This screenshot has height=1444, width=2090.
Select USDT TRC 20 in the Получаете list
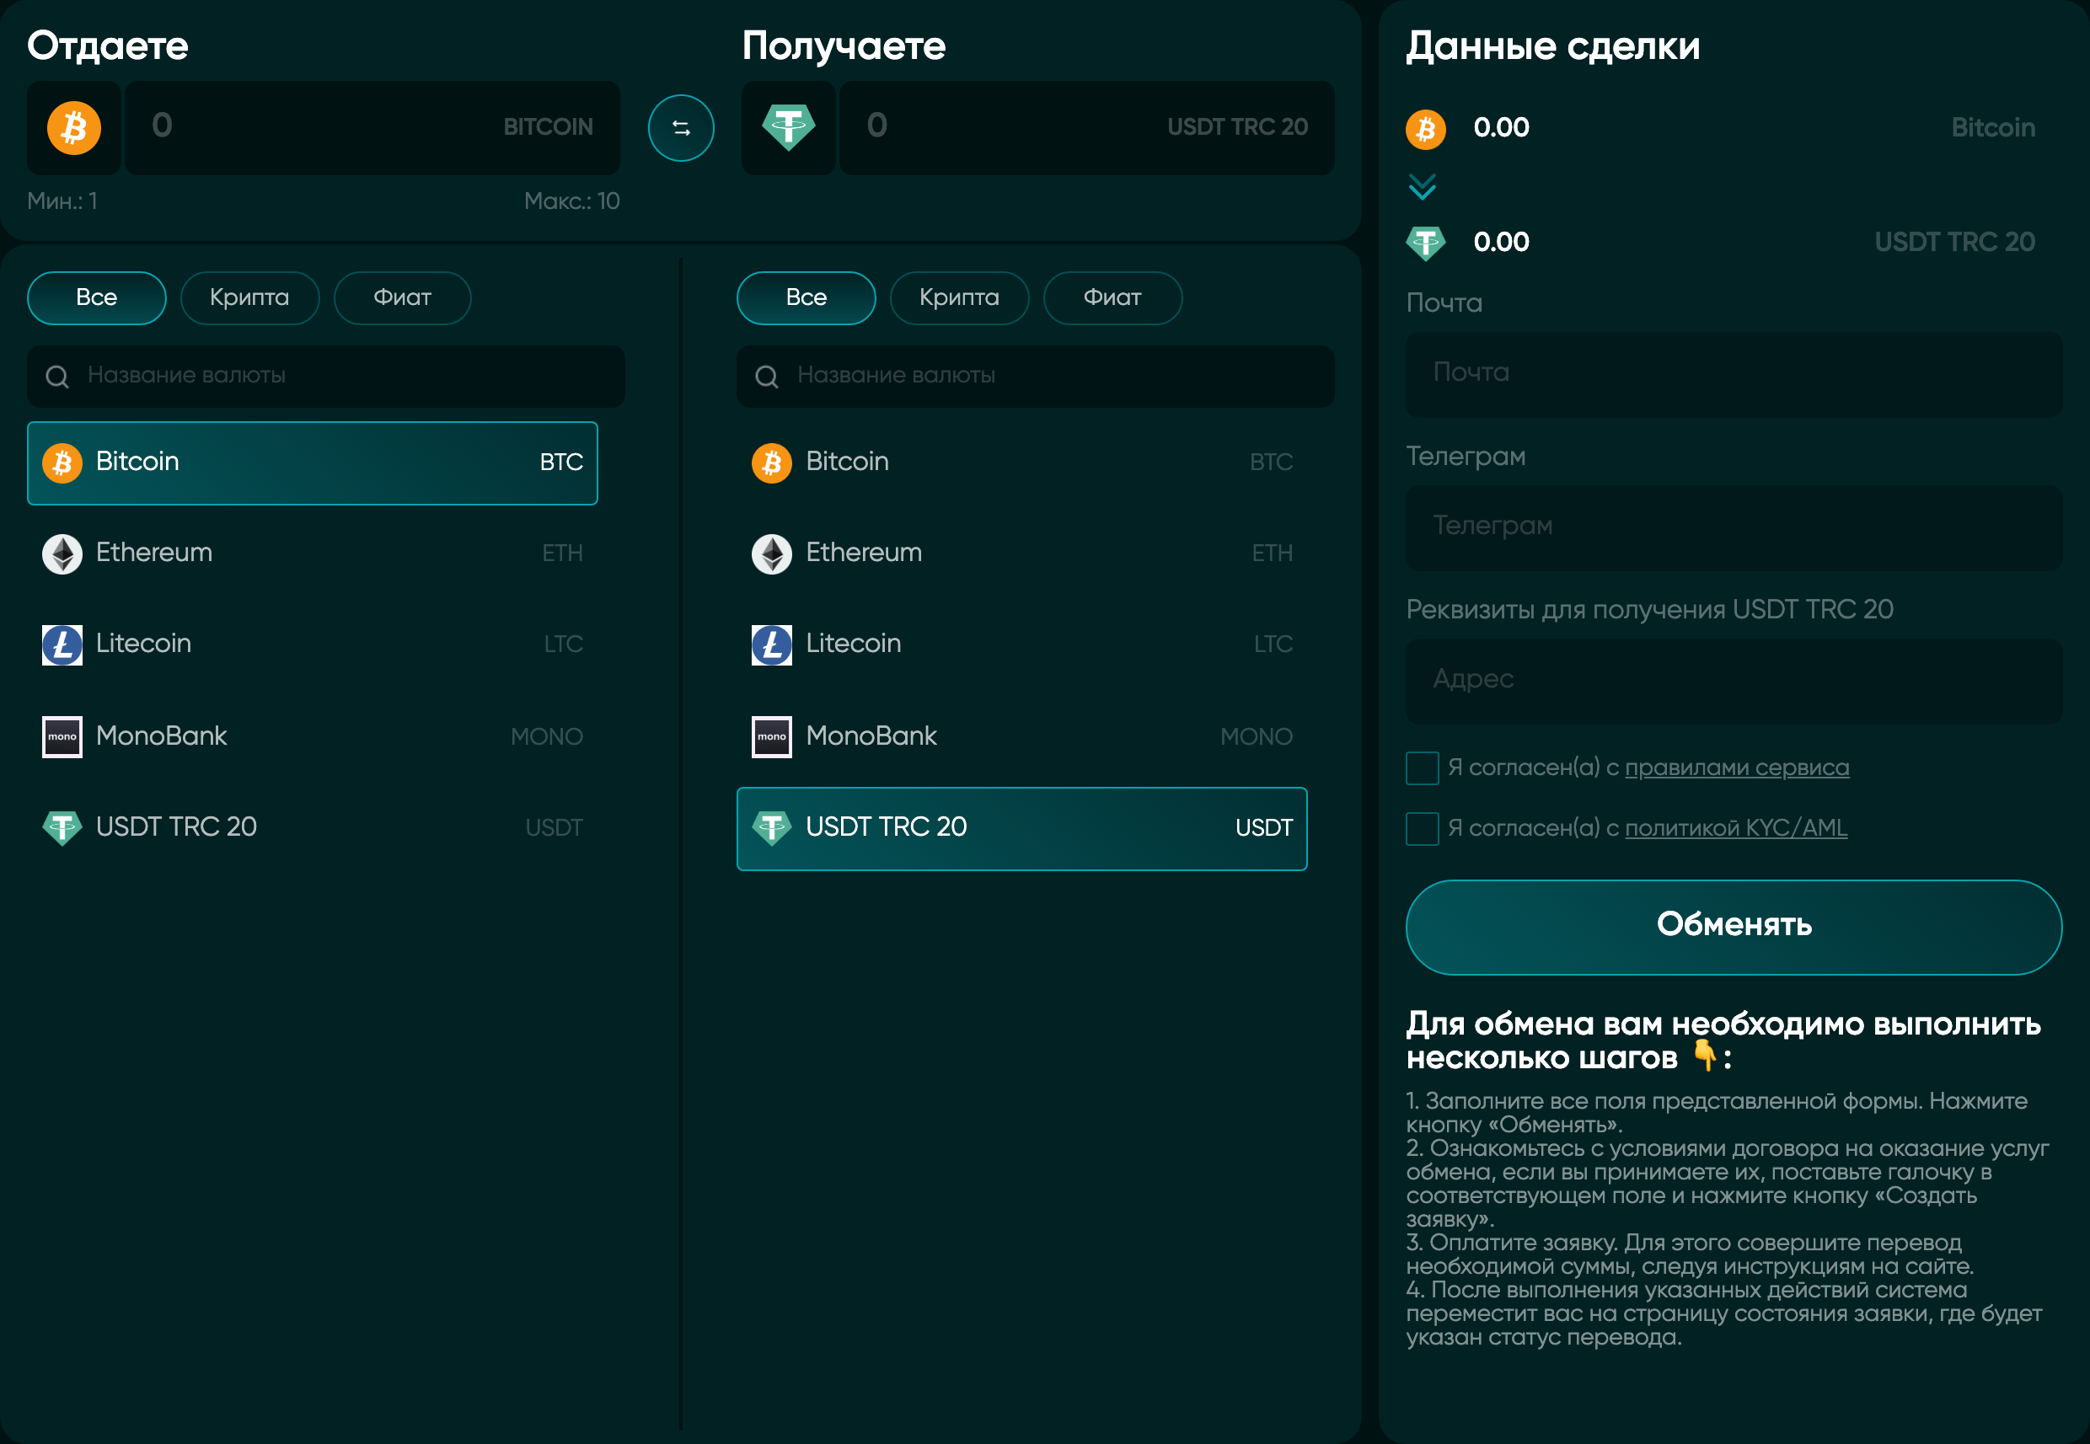[1021, 828]
